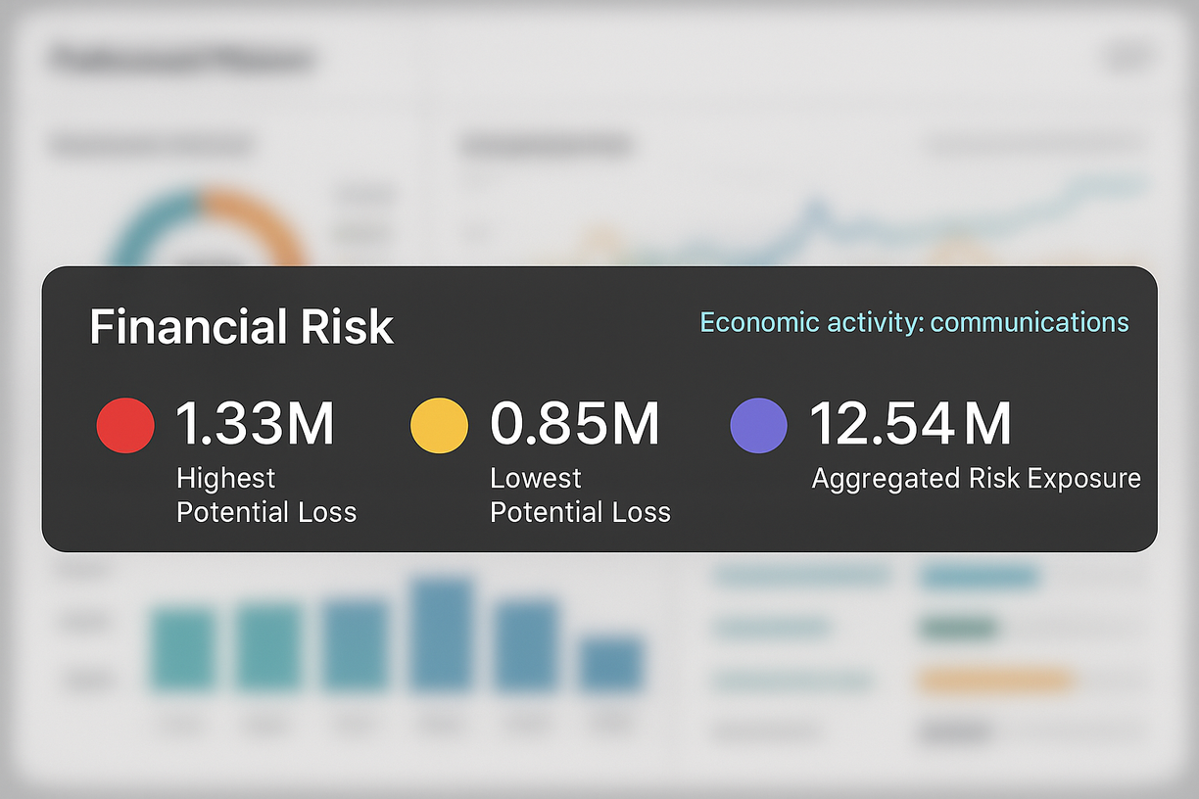
Task: Click the red Highest Potential Loss dot
Action: tap(125, 426)
